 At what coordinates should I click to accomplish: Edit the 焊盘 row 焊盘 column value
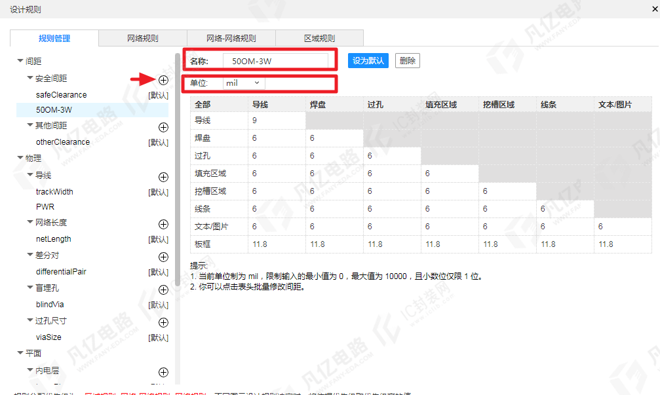(x=335, y=138)
